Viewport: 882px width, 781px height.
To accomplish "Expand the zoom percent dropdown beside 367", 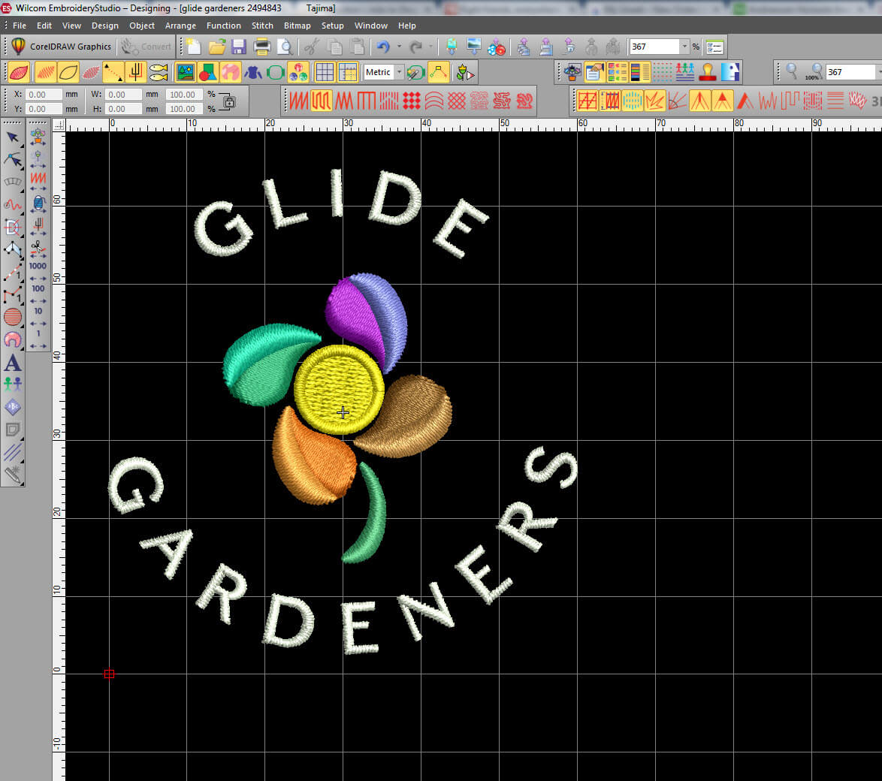I will tap(684, 47).
